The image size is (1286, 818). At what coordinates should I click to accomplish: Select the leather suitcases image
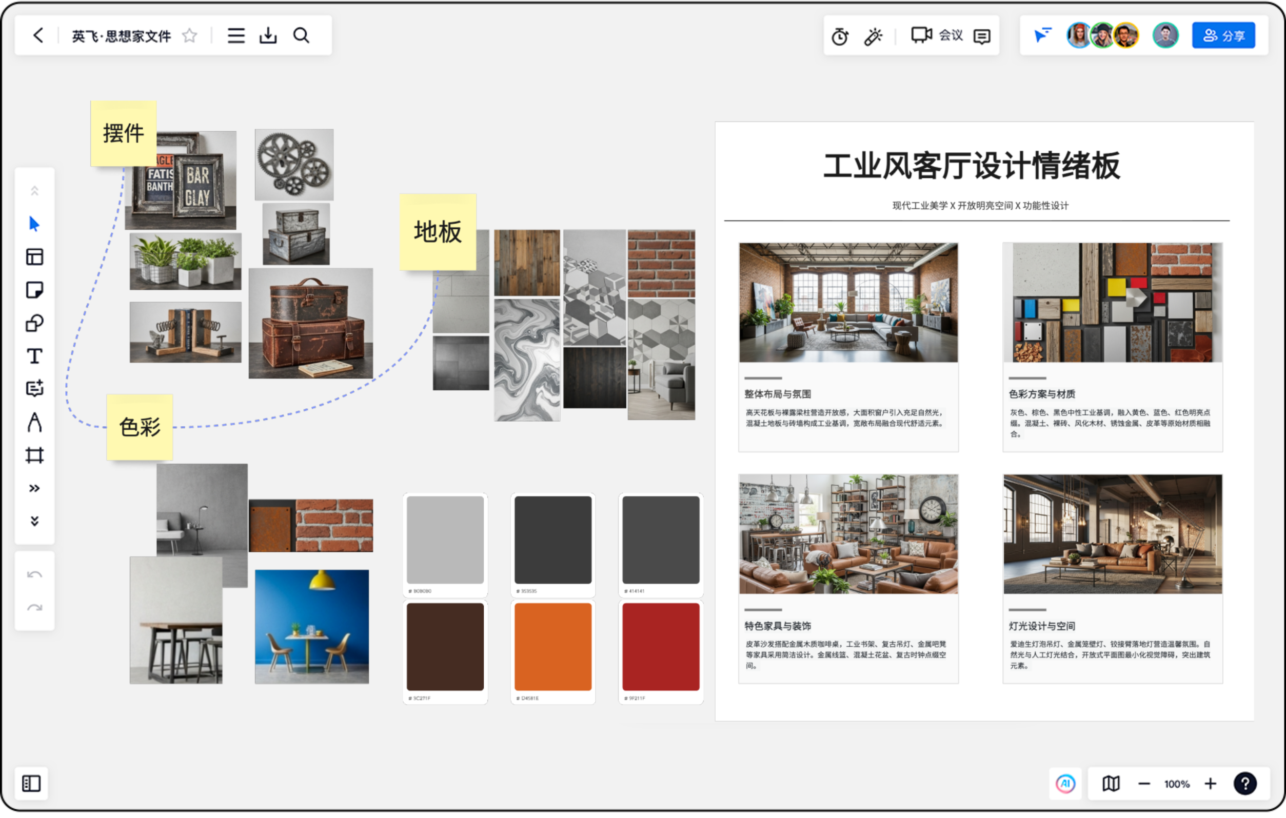311,324
